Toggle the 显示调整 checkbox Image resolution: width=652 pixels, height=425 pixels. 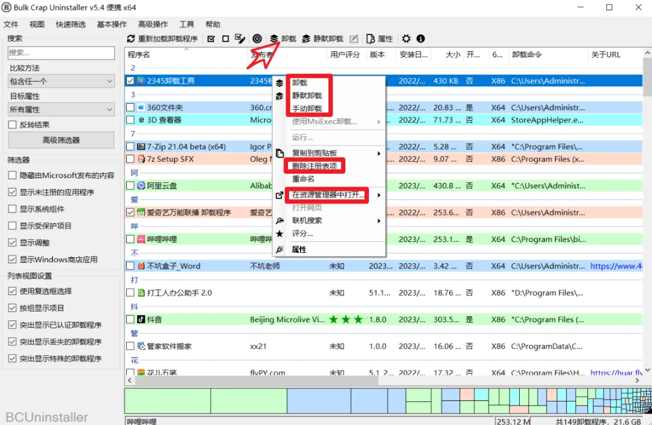(13, 243)
